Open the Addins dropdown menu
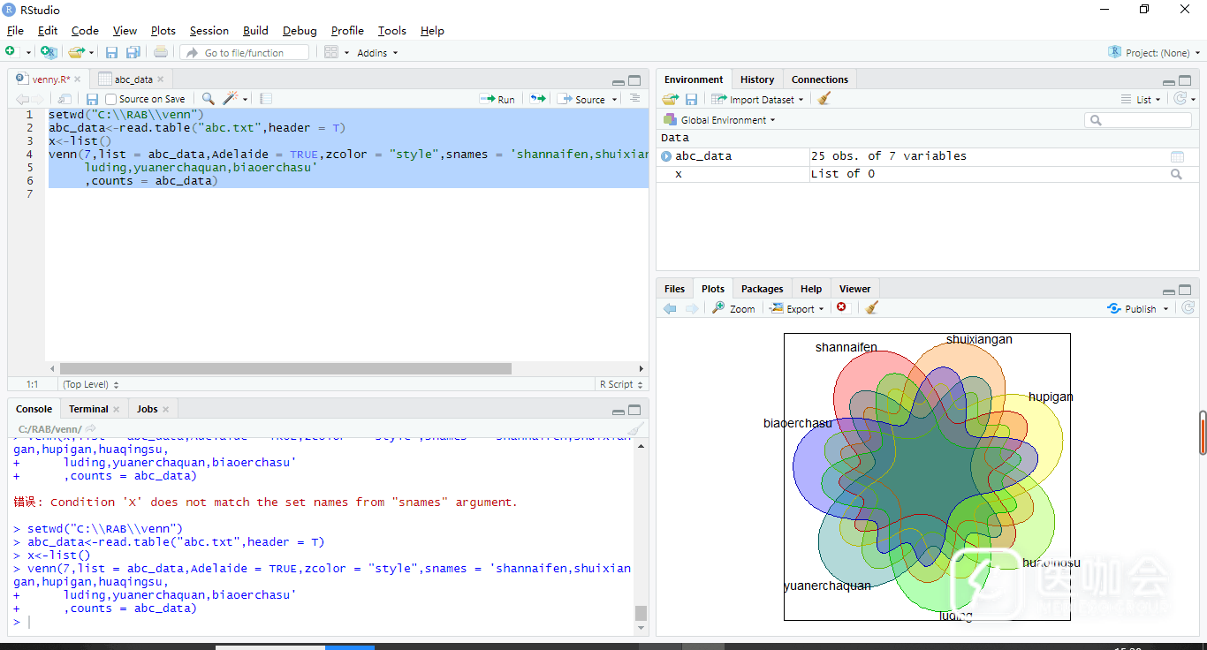This screenshot has width=1207, height=650. (x=377, y=53)
